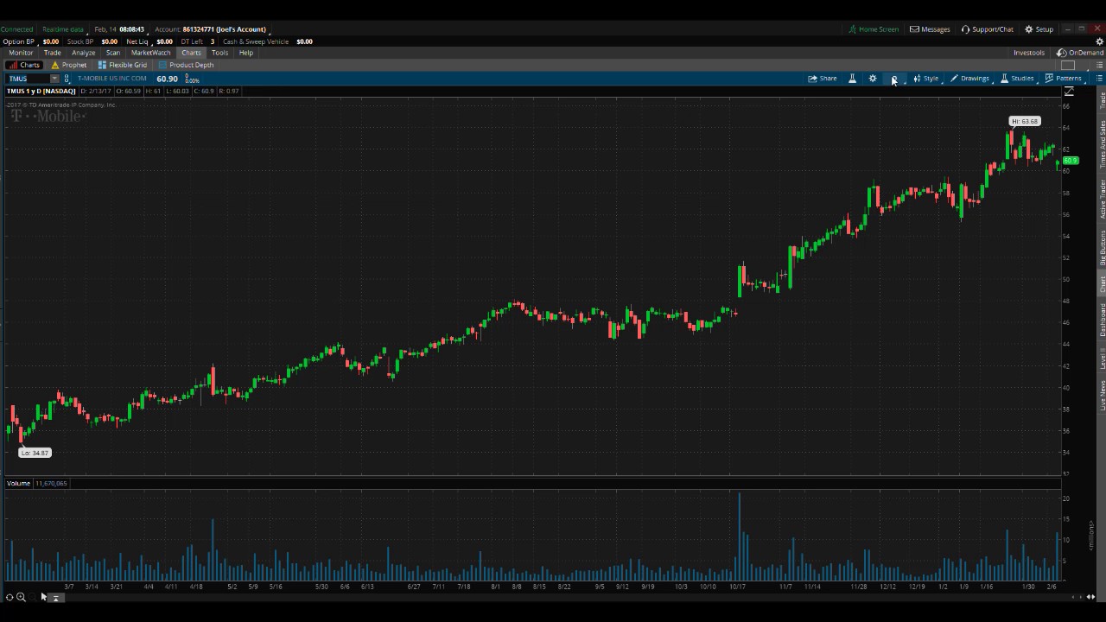This screenshot has width=1106, height=622.
Task: Click the crosshair pan icon at bottom left
Action: pos(10,597)
